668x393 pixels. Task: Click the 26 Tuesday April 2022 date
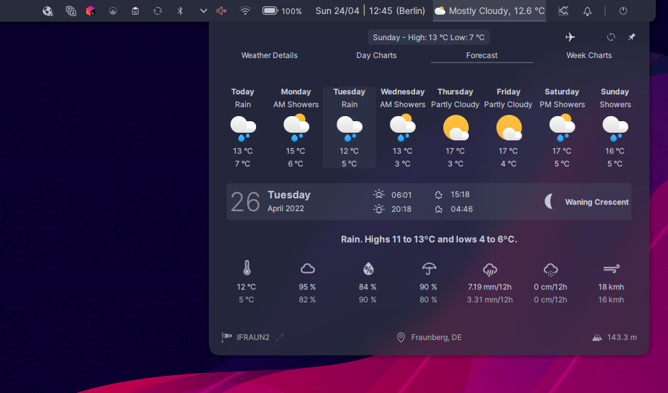pos(271,202)
